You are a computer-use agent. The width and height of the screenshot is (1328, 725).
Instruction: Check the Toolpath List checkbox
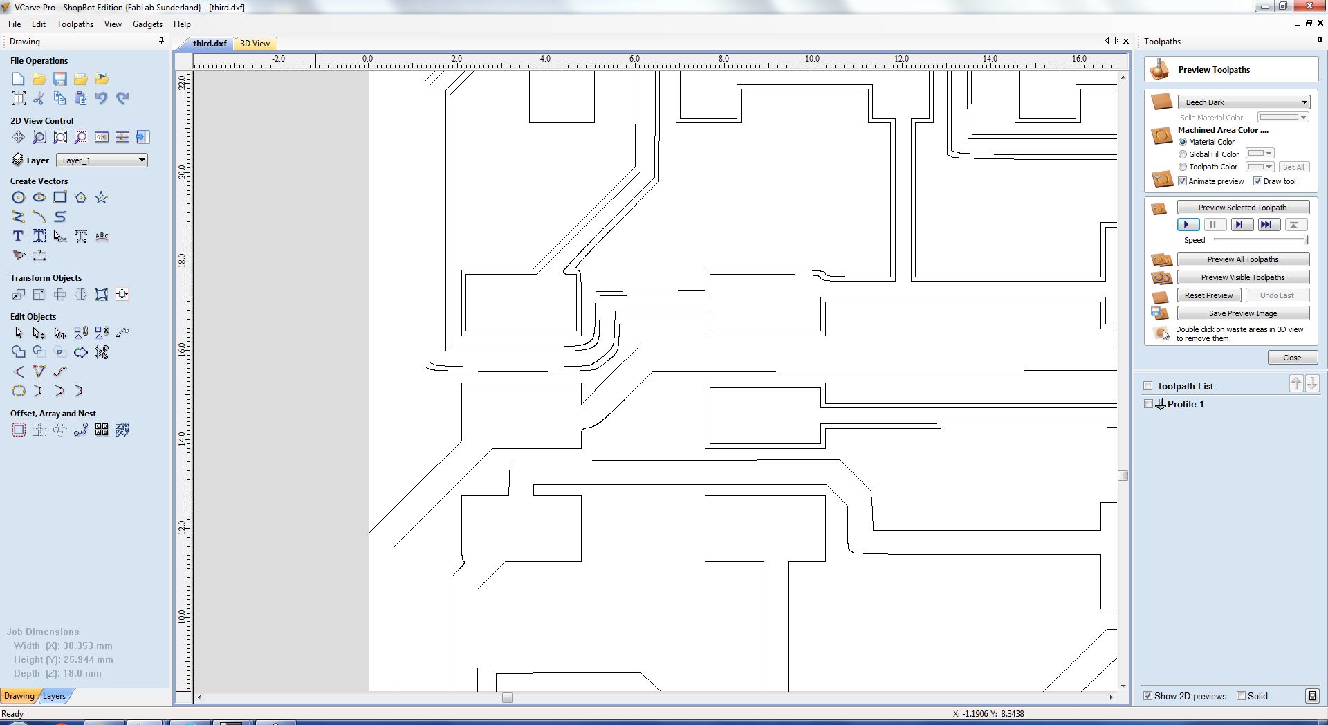[1148, 386]
